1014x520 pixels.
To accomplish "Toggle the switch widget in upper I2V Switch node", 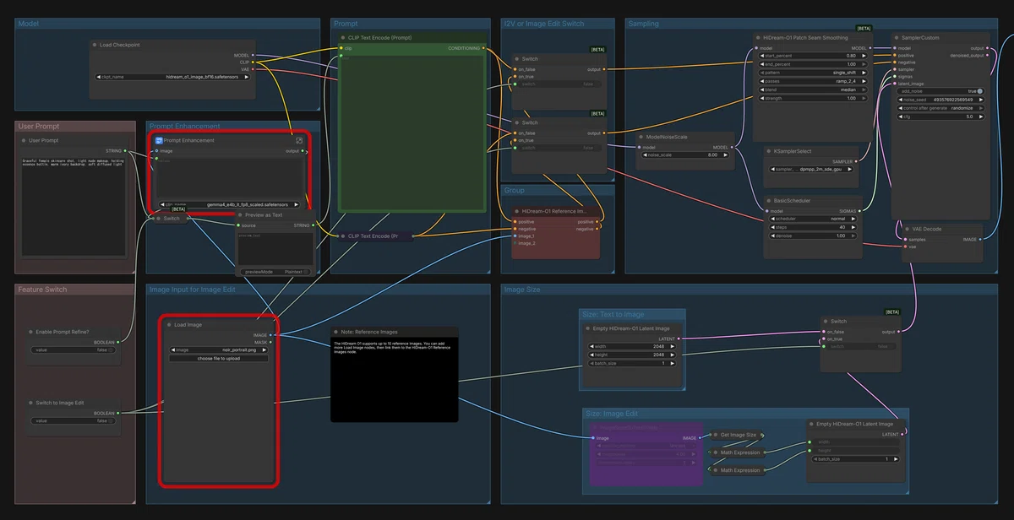I will pos(559,84).
